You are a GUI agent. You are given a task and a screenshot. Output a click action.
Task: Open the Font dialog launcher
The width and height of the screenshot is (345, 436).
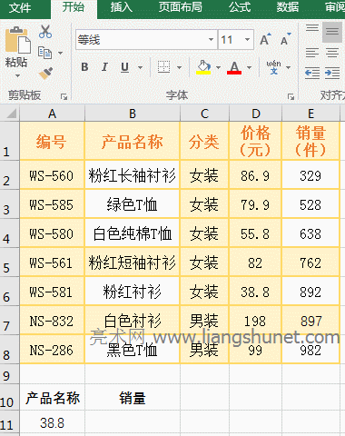291,96
